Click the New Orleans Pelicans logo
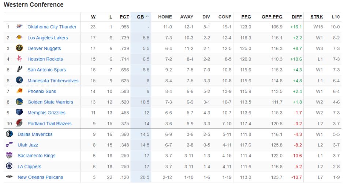Image resolution: width=344 pixels, height=184 pixels. (9, 177)
